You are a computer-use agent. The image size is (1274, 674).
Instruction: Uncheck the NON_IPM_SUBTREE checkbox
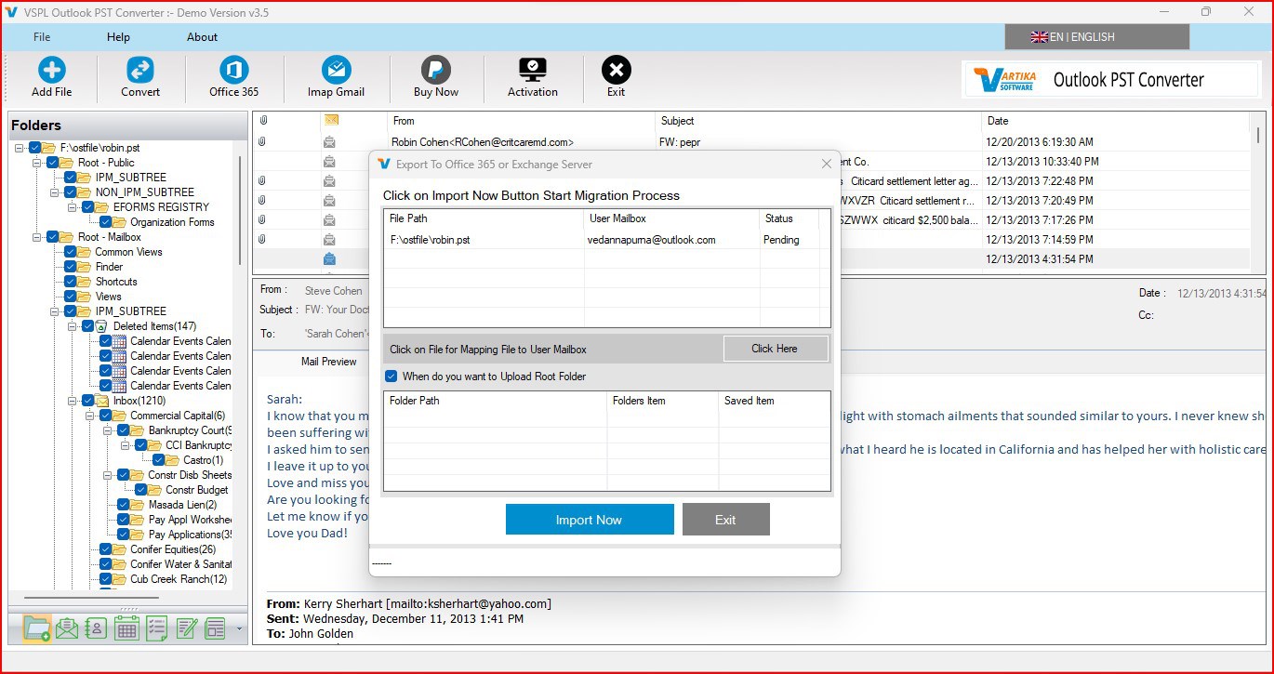pyautogui.click(x=71, y=192)
